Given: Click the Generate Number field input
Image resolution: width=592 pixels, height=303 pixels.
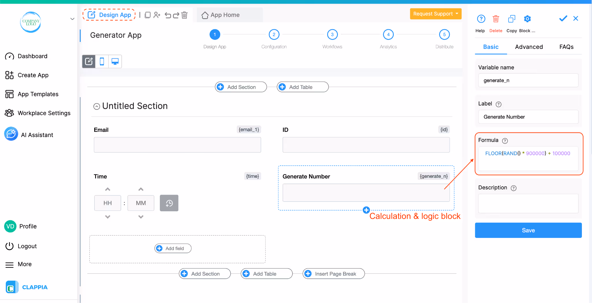Looking at the screenshot, I should click(366, 193).
